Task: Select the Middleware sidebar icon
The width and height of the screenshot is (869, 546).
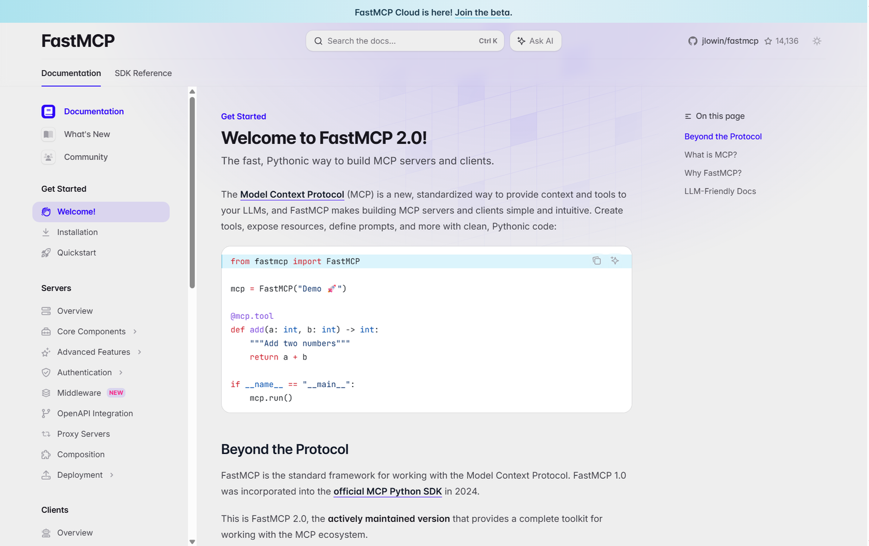Action: tap(46, 393)
